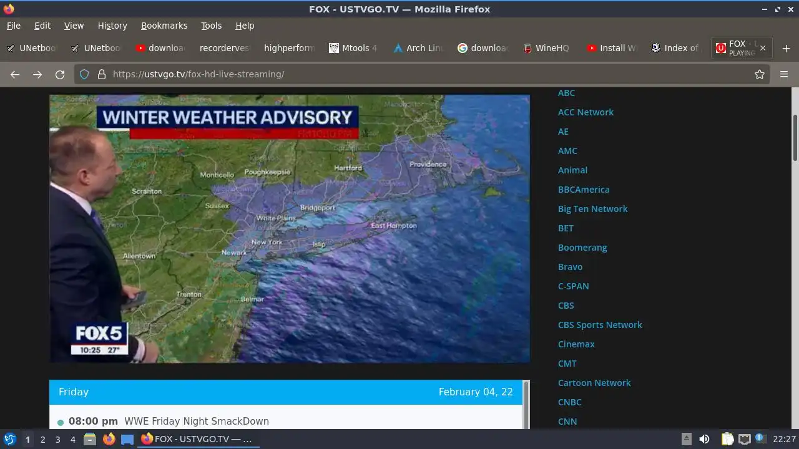Go back using the browser back arrow
Viewport: 799px width, 449px height.
pyautogui.click(x=15, y=74)
